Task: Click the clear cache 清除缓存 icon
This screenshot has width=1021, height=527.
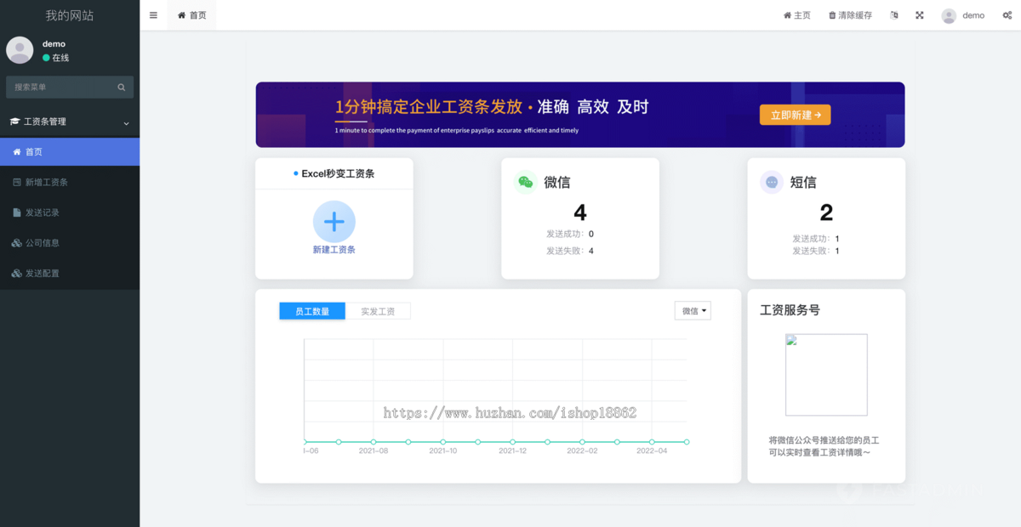Action: 849,14
